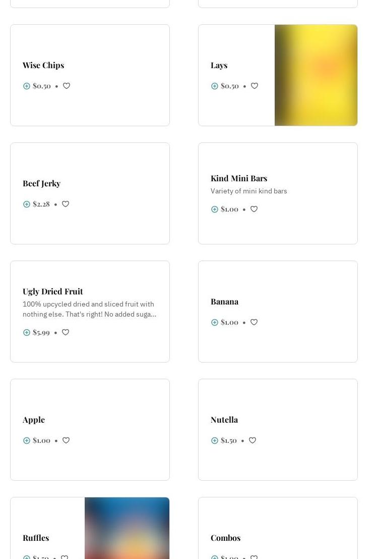Add Apple with the plus icon

27,440
